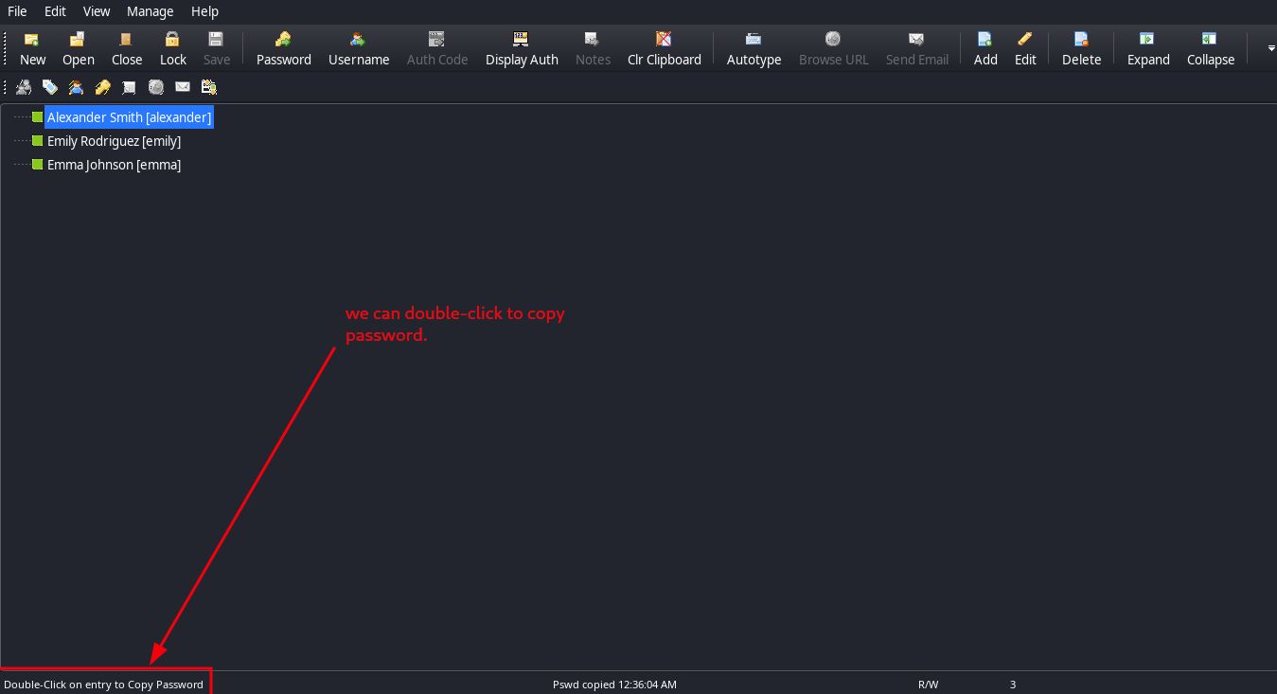Image resolution: width=1277 pixels, height=694 pixels.
Task: Run Autotype for the selected entry
Action: [754, 47]
